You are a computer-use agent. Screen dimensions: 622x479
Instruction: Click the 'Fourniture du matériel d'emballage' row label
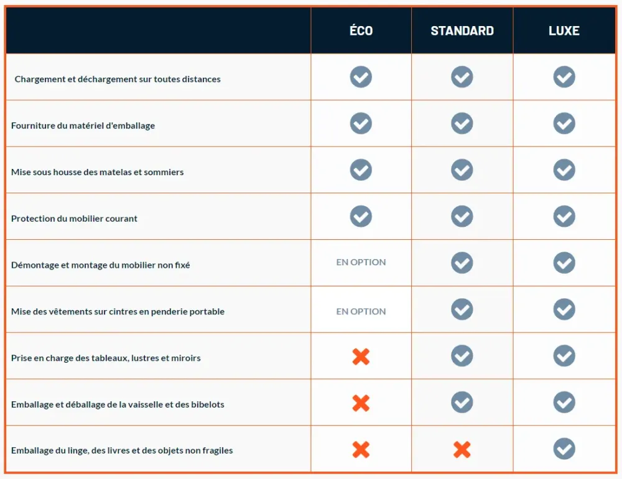(83, 125)
